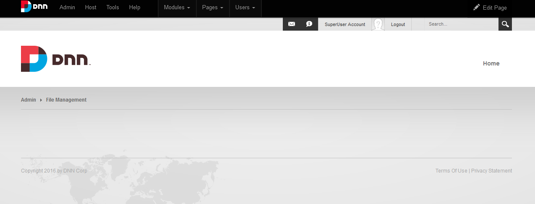This screenshot has width=535, height=204.
Task: Open the Host menu
Action: [91, 8]
